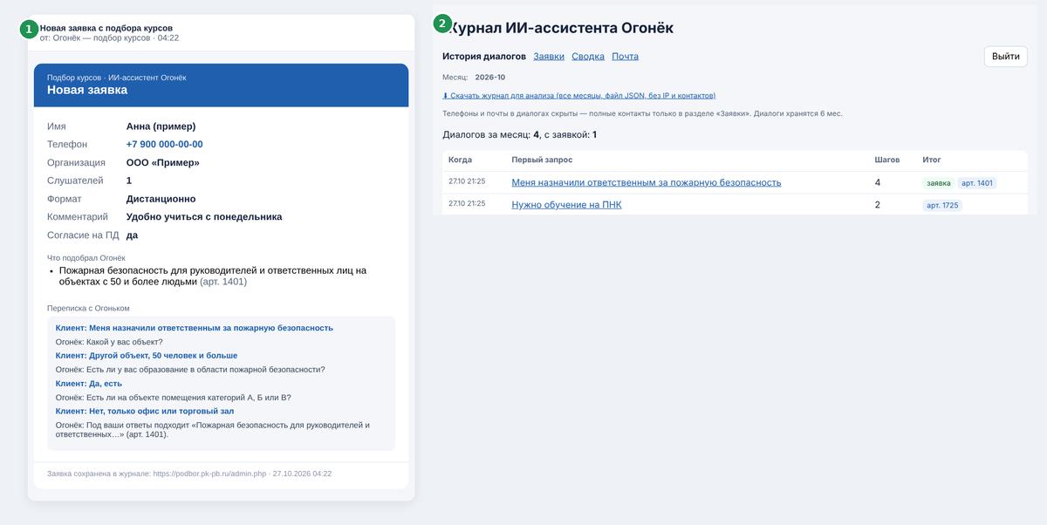Click phone number +7 900 000-00-00
Screen dimensions: 1047x525
click(x=164, y=144)
